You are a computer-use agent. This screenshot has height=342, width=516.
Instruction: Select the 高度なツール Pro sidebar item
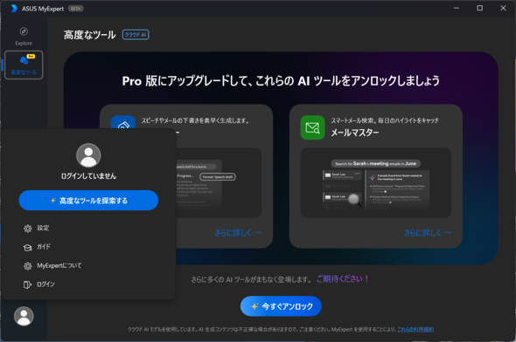[x=24, y=65]
